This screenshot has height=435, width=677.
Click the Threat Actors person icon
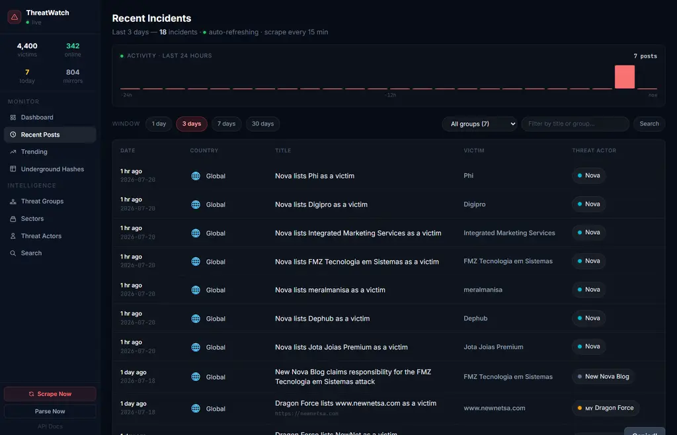coord(13,236)
